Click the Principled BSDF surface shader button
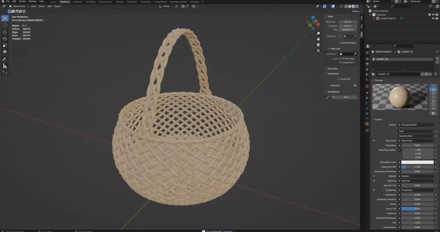This screenshot has width=440, height=232. 416,125
